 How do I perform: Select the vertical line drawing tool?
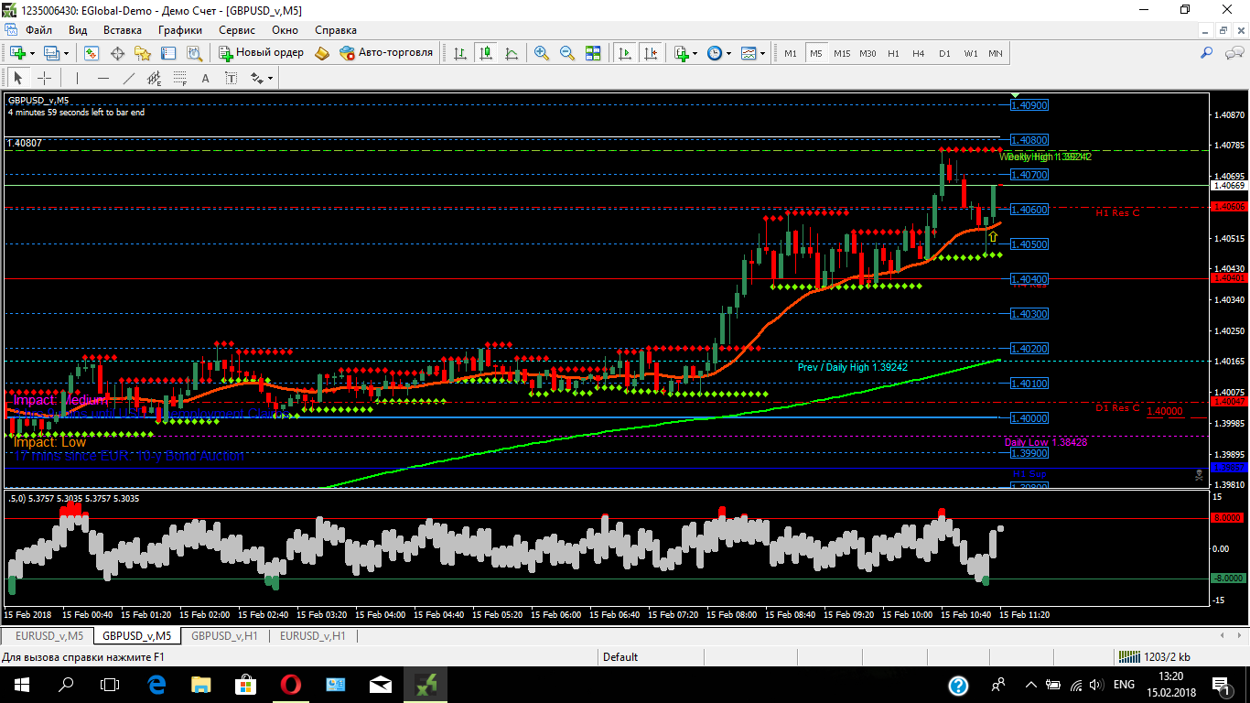pos(78,78)
